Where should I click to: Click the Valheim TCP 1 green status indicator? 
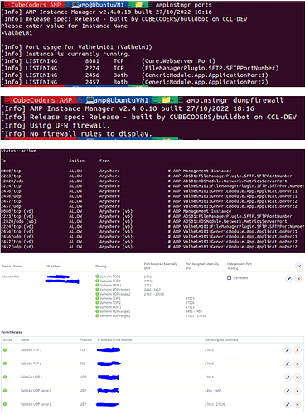click(x=5, y=350)
